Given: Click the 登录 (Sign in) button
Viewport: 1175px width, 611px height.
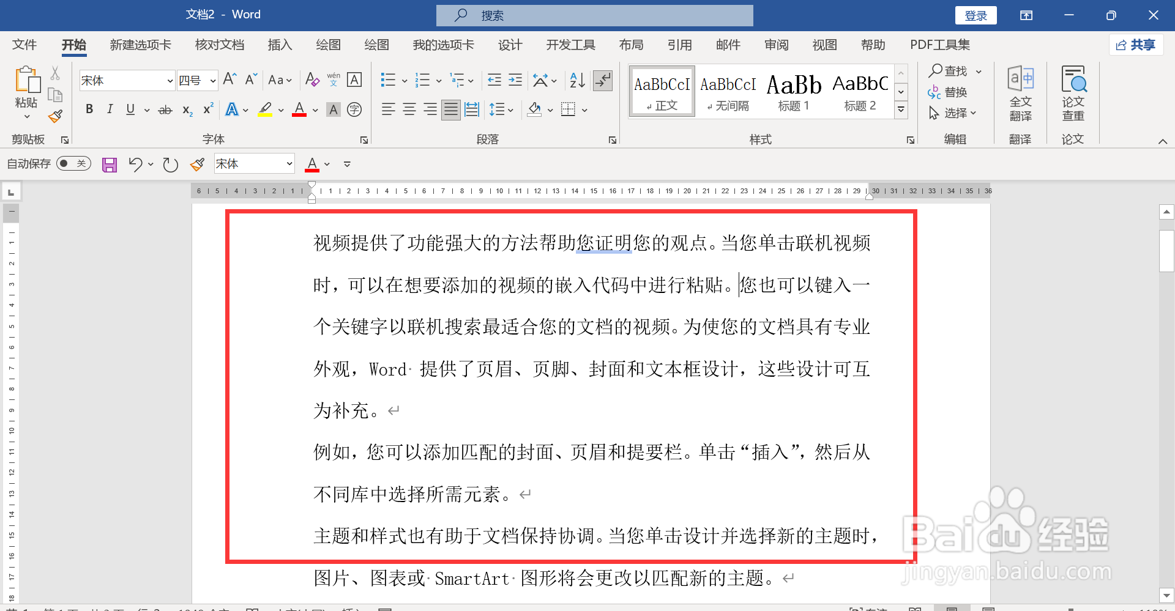Looking at the screenshot, I should [x=975, y=15].
